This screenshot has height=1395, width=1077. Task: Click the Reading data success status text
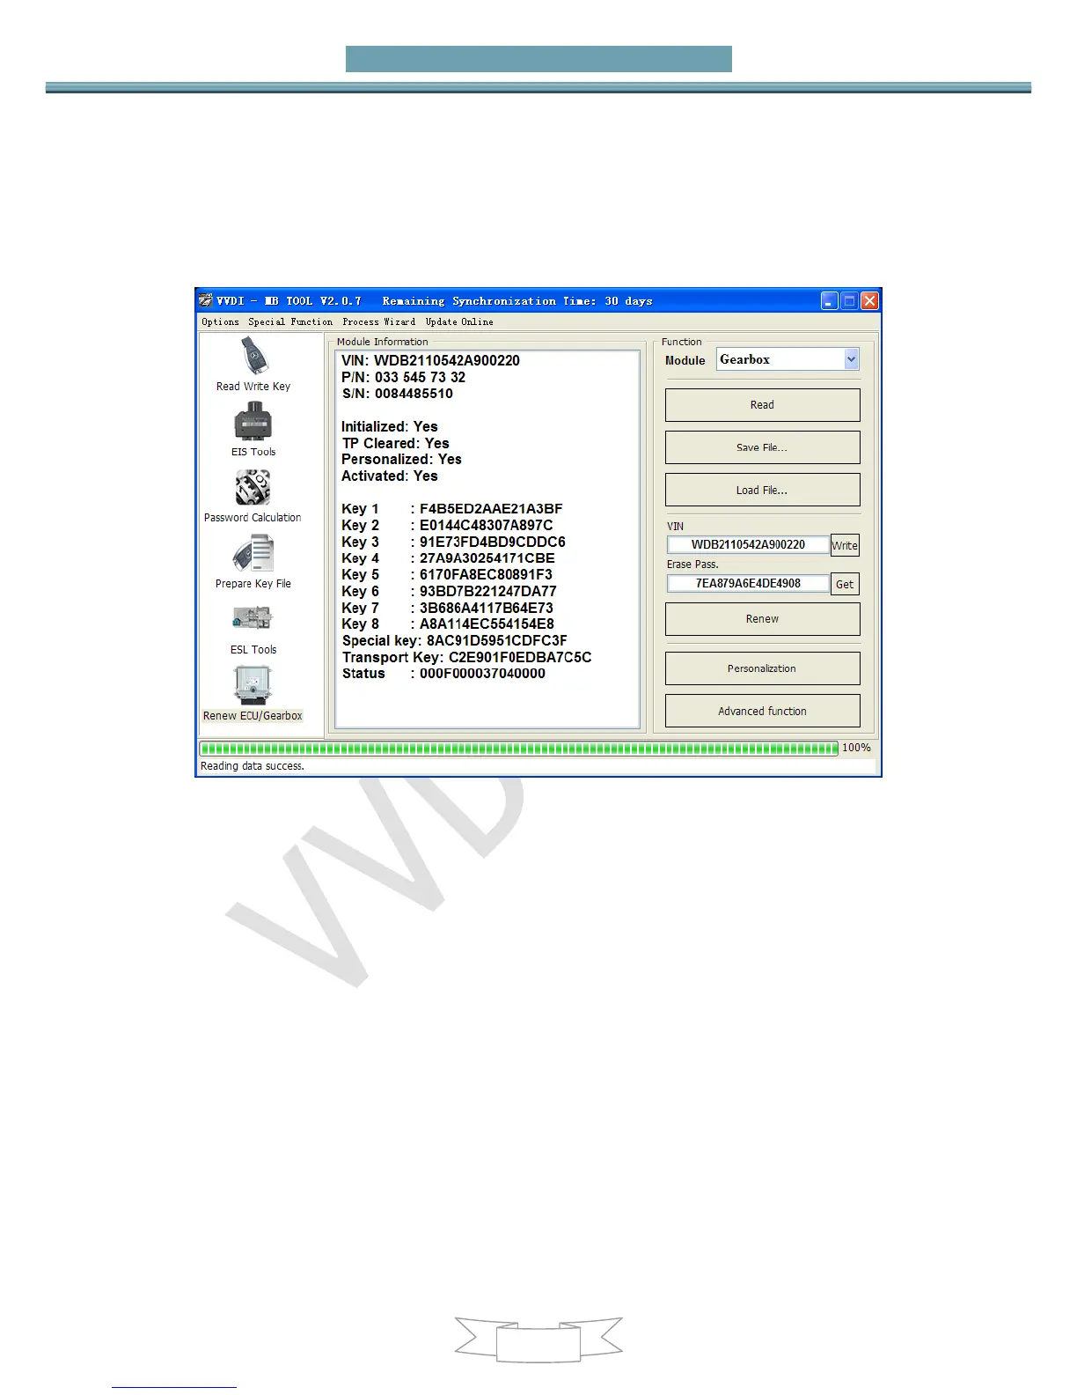pos(253,766)
